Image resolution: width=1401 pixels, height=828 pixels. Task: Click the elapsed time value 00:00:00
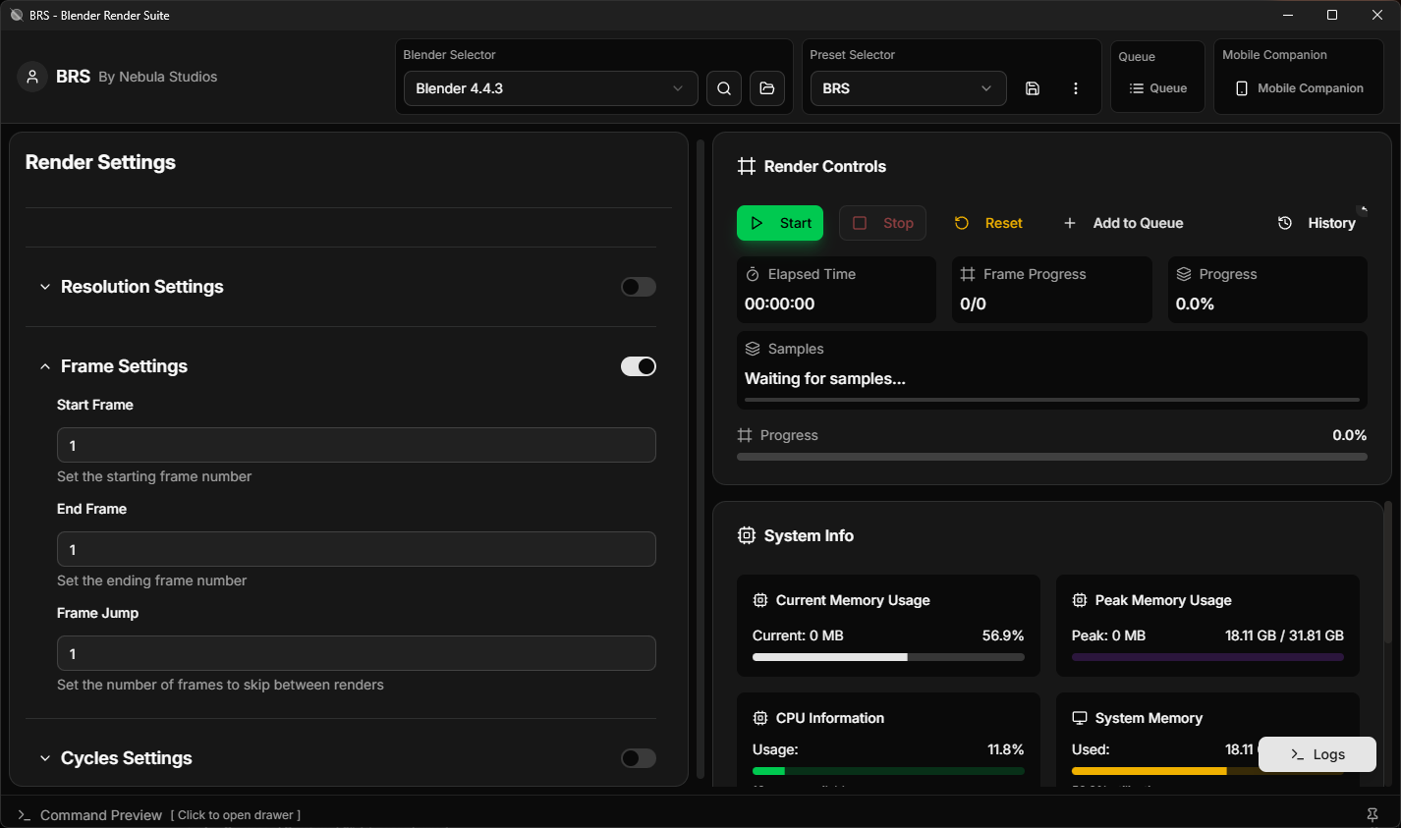tap(780, 304)
